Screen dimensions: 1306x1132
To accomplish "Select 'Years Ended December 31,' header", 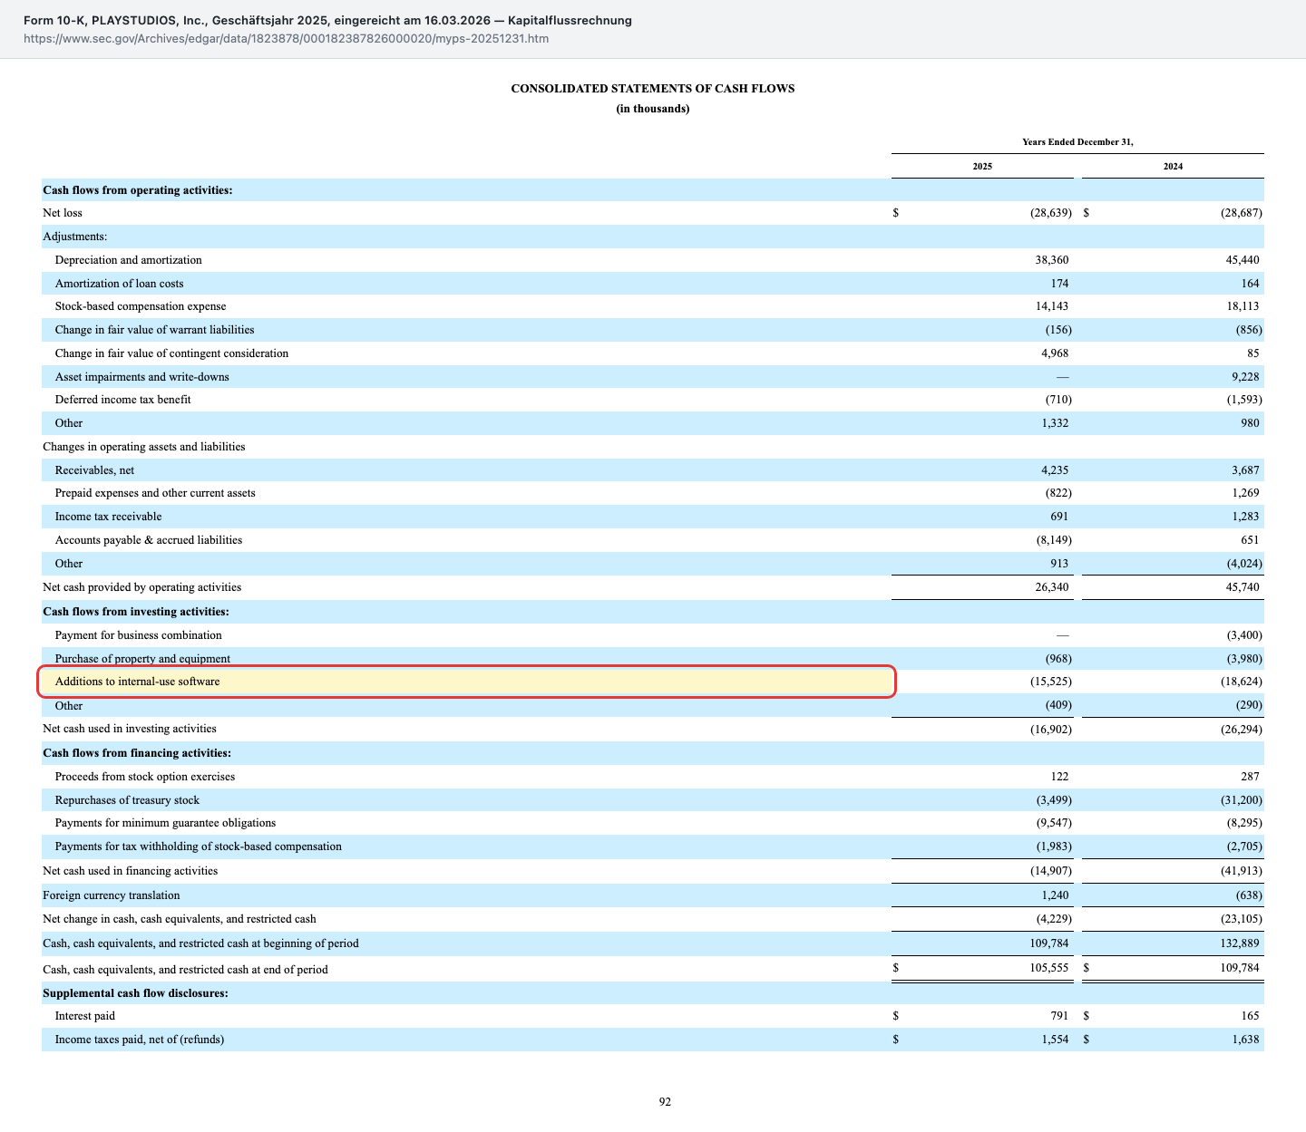I will (x=1077, y=142).
